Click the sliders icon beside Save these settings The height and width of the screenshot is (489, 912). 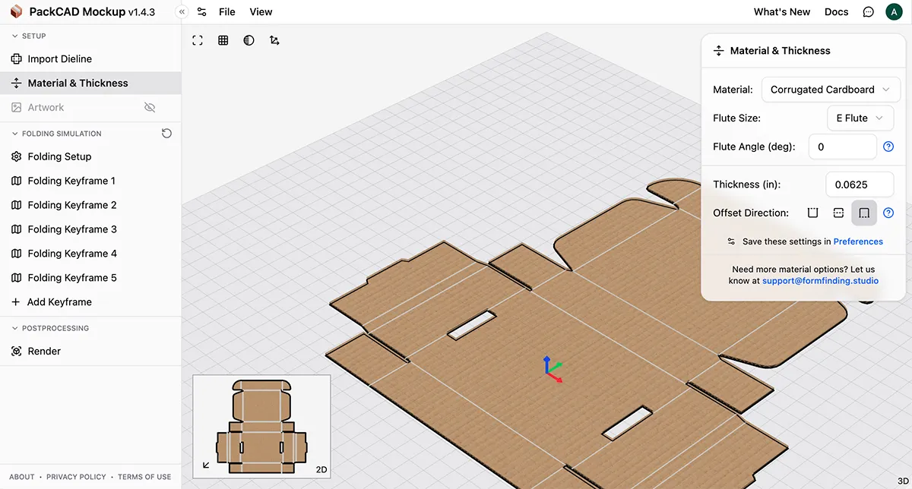pos(731,241)
